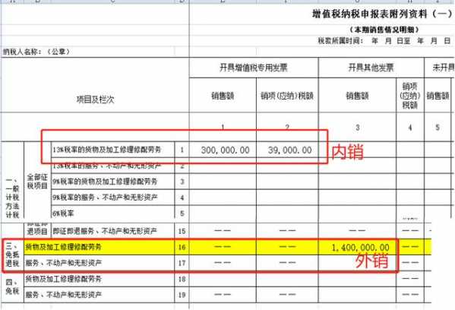The width and height of the screenshot is (455, 310).
Task: Select empty 专用发票 销售额 cell in 6%税率 row
Action: pos(223,212)
